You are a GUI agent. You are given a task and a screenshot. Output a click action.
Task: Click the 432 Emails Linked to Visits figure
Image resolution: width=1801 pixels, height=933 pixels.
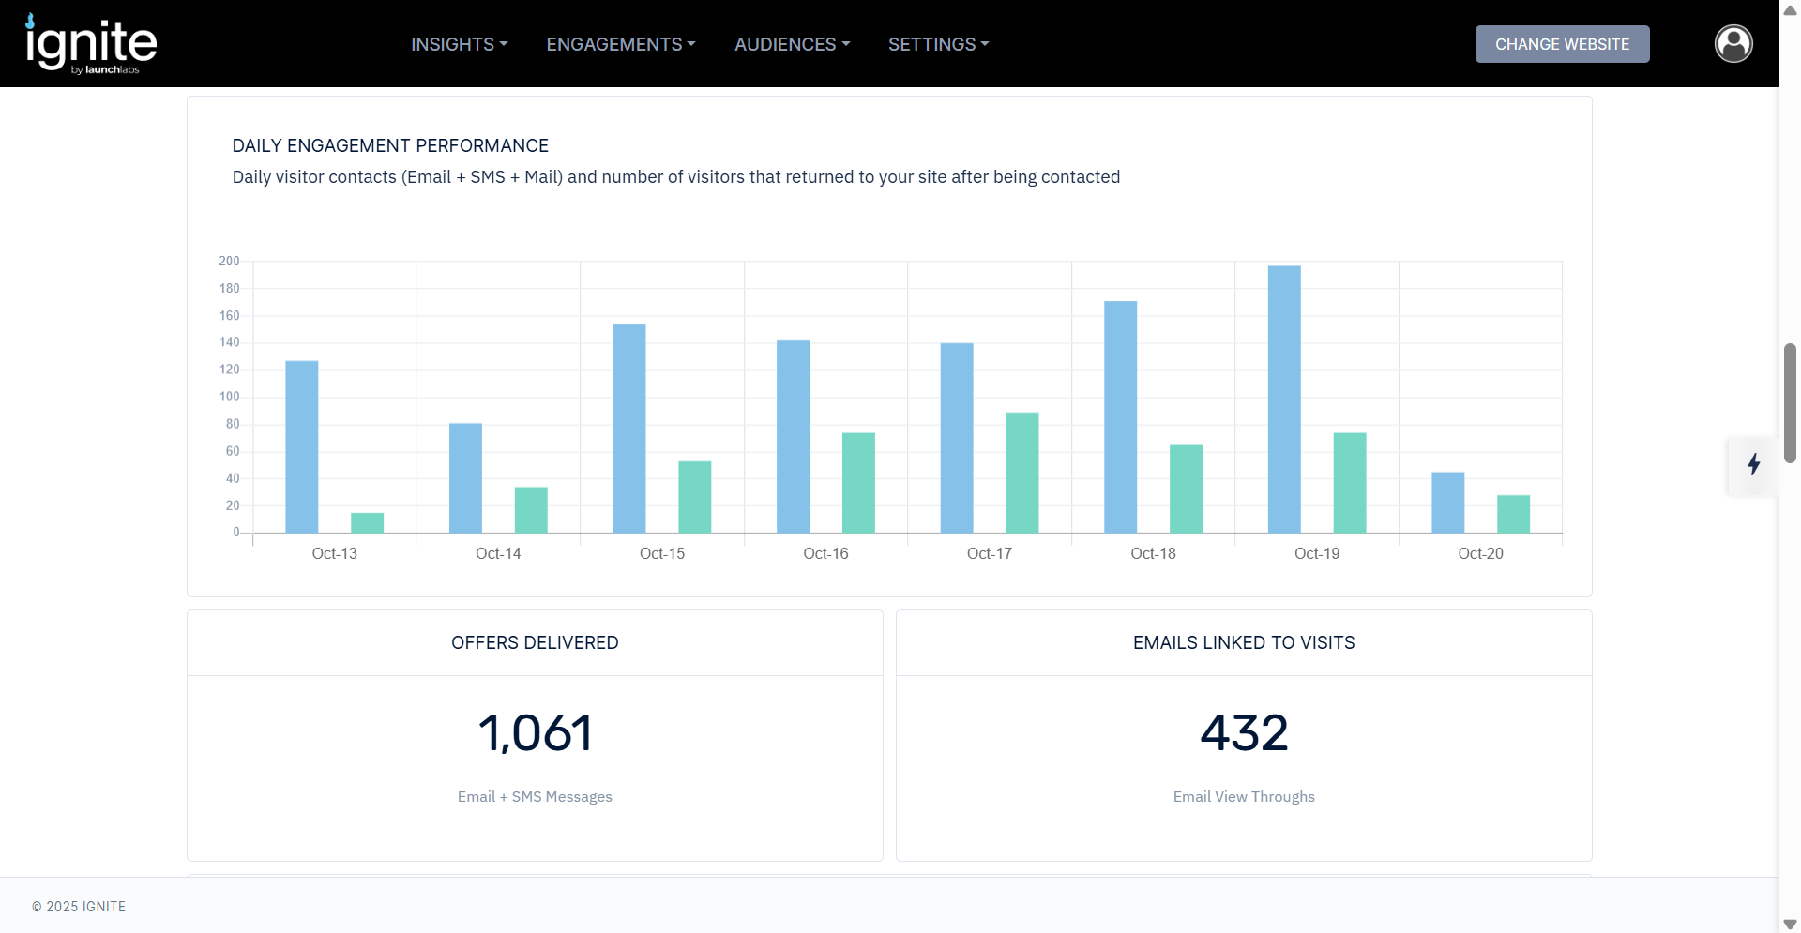(1244, 732)
